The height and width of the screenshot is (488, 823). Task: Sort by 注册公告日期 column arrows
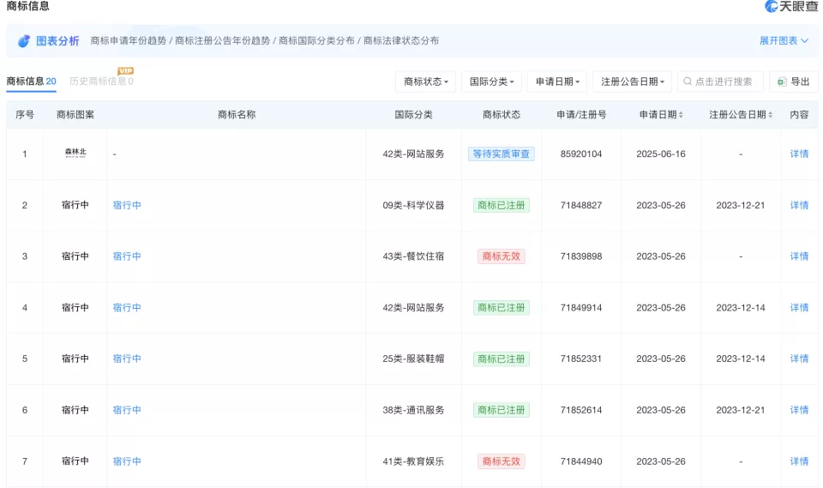coord(770,115)
